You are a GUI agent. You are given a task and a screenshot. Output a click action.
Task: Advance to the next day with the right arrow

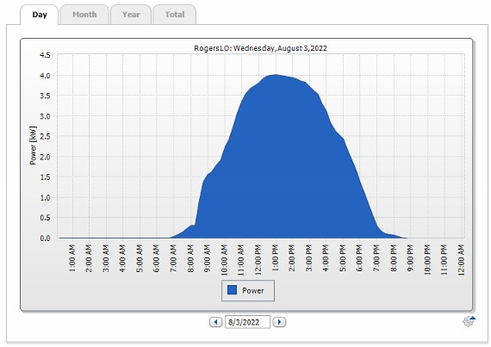pos(279,322)
